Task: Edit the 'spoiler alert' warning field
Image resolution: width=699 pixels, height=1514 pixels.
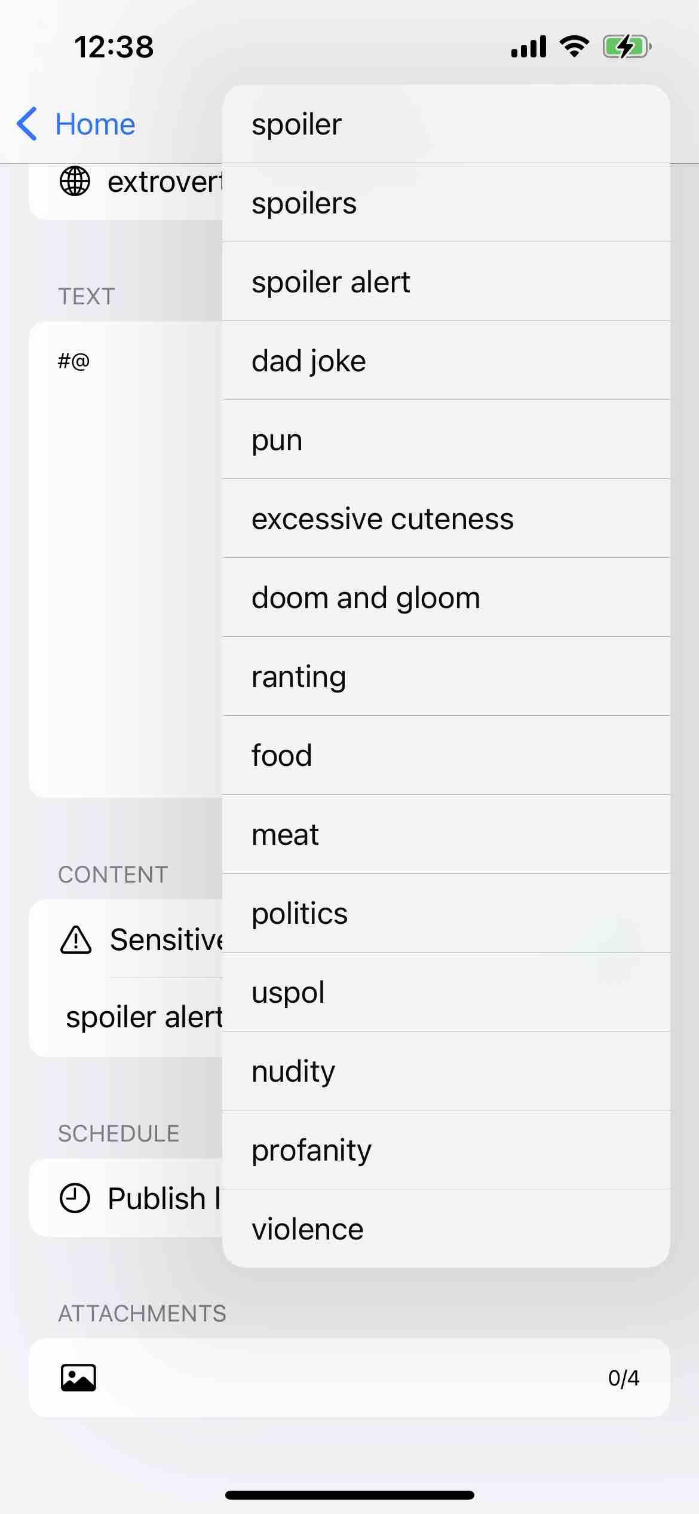Action: 143,1018
